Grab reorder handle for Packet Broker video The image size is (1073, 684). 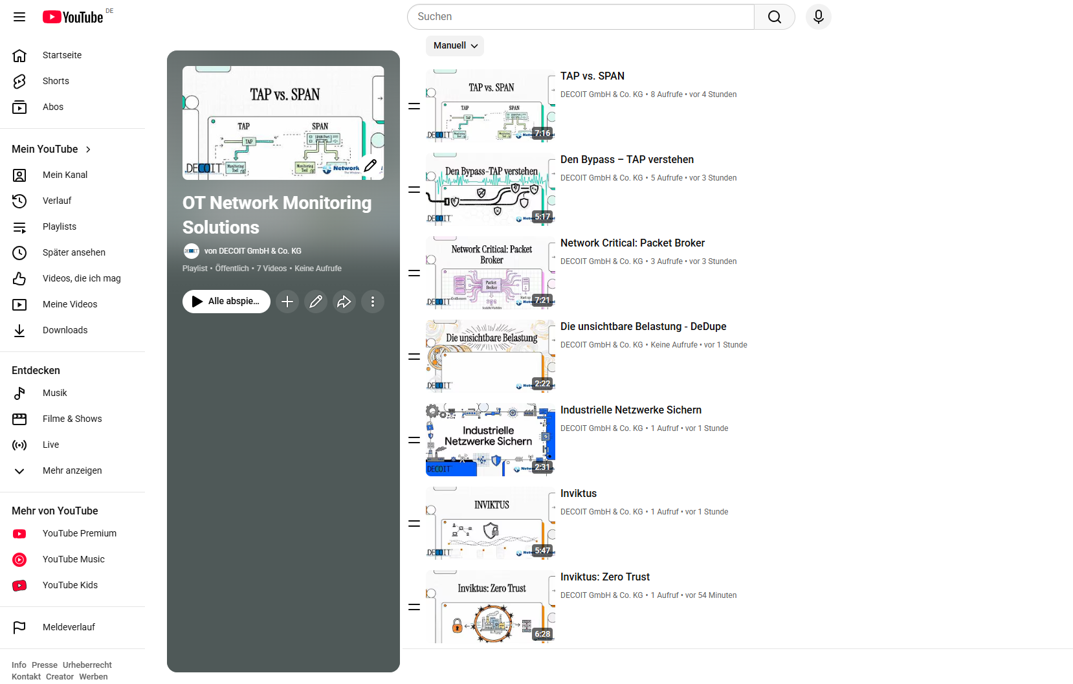[414, 273]
